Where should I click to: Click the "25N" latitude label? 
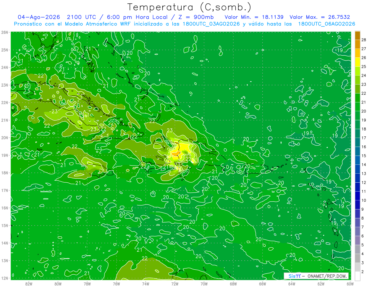point(5,50)
